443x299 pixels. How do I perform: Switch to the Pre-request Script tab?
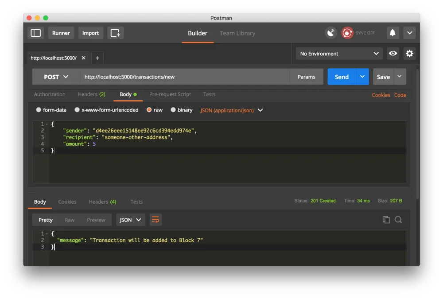(170, 94)
